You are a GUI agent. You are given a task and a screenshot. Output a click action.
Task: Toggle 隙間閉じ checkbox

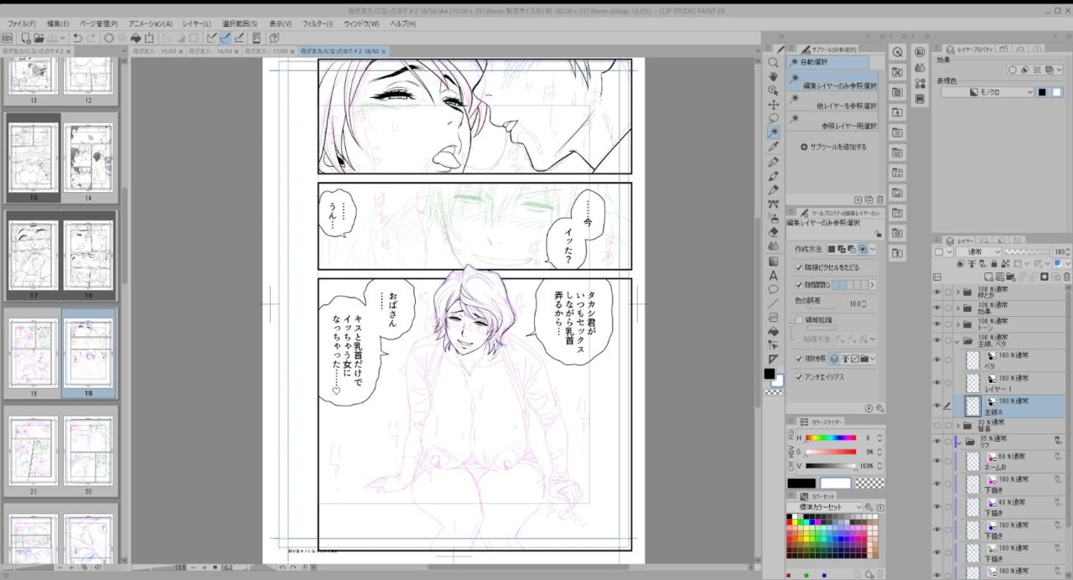pos(798,285)
